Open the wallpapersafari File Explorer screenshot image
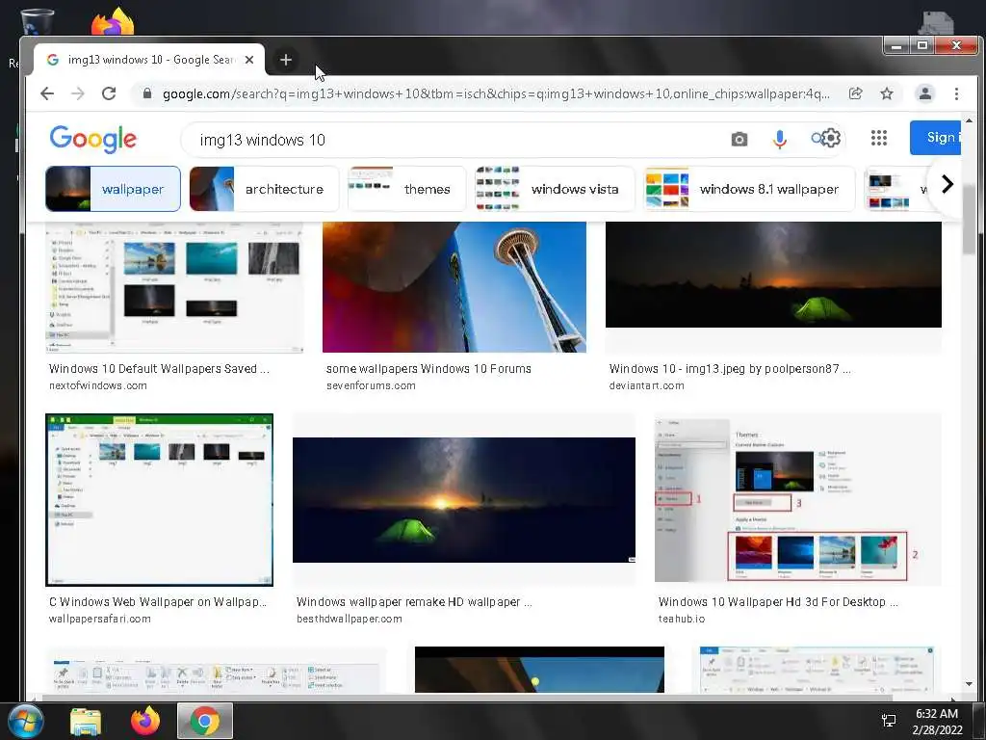Screen dimensions: 986x740 pos(159,500)
